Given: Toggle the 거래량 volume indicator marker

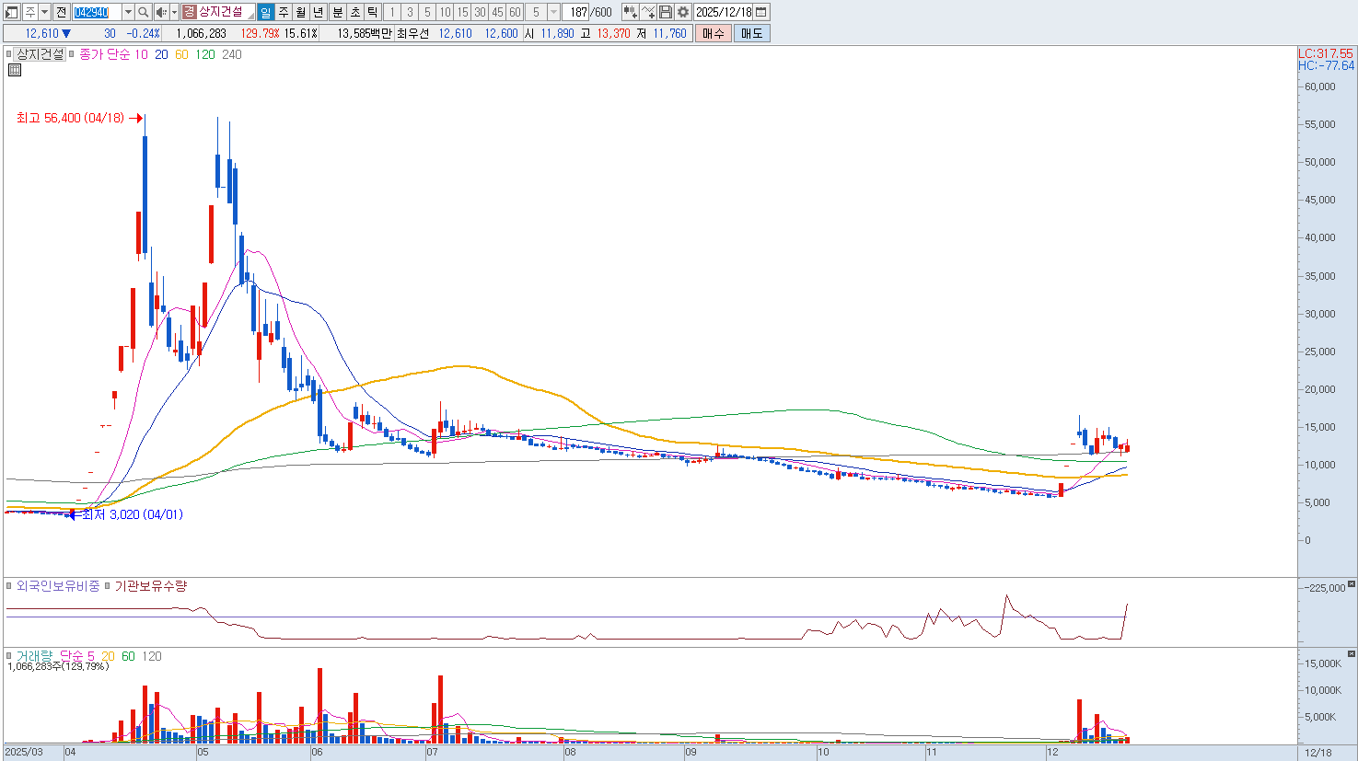Looking at the screenshot, I should [x=10, y=656].
